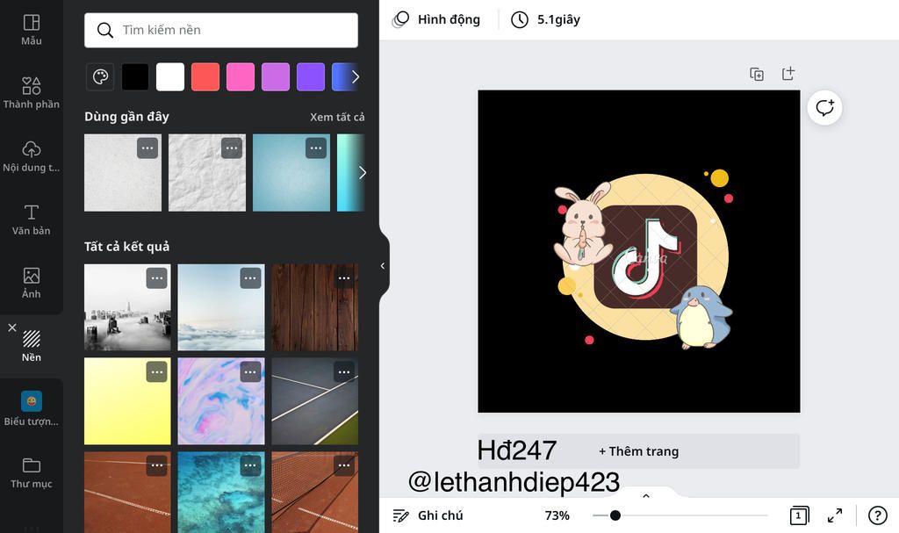
Task: Click Thêm trang add page button
Action: click(x=638, y=451)
